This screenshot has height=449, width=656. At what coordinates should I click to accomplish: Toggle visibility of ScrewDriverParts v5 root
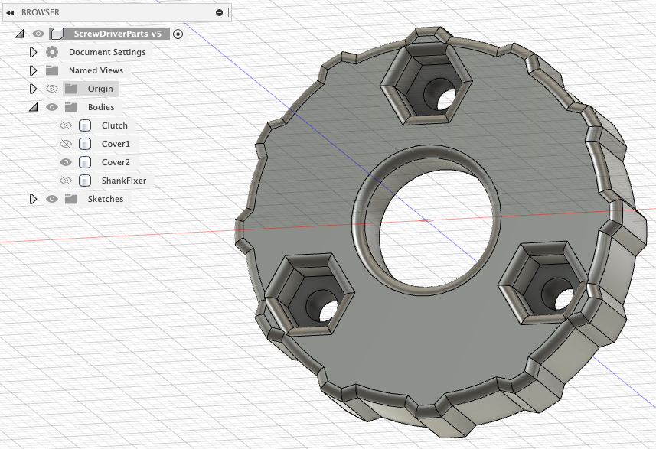[38, 34]
